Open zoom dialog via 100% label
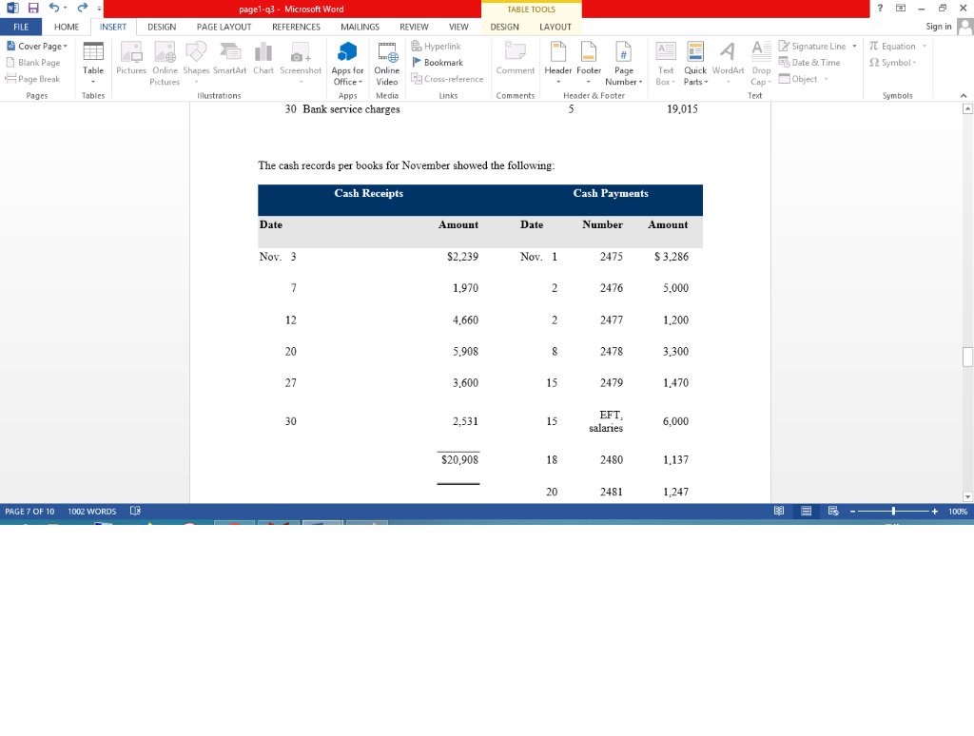Screen dimensions: 974x736 pos(958,512)
